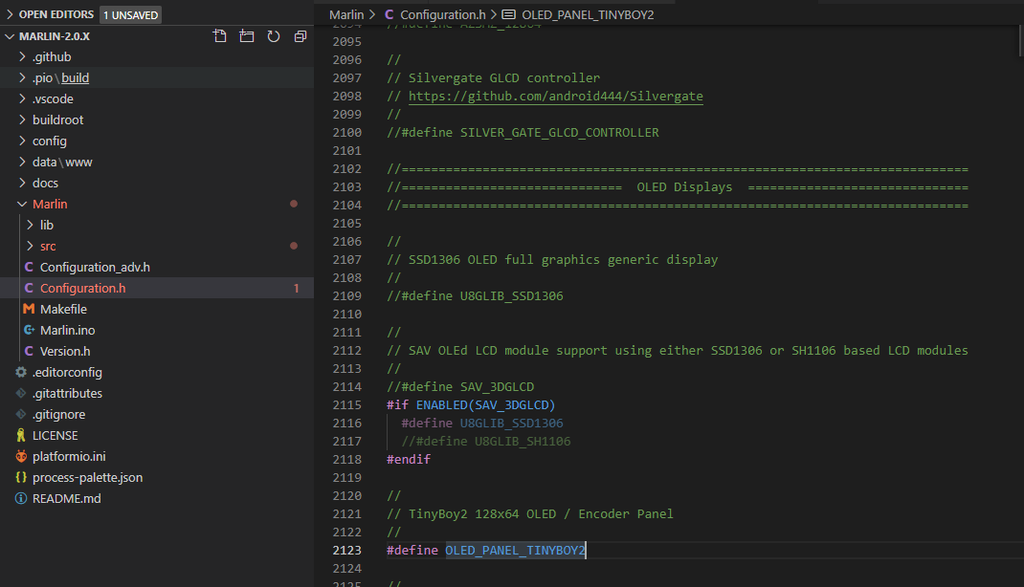Collapse all folders in explorer

(x=301, y=36)
